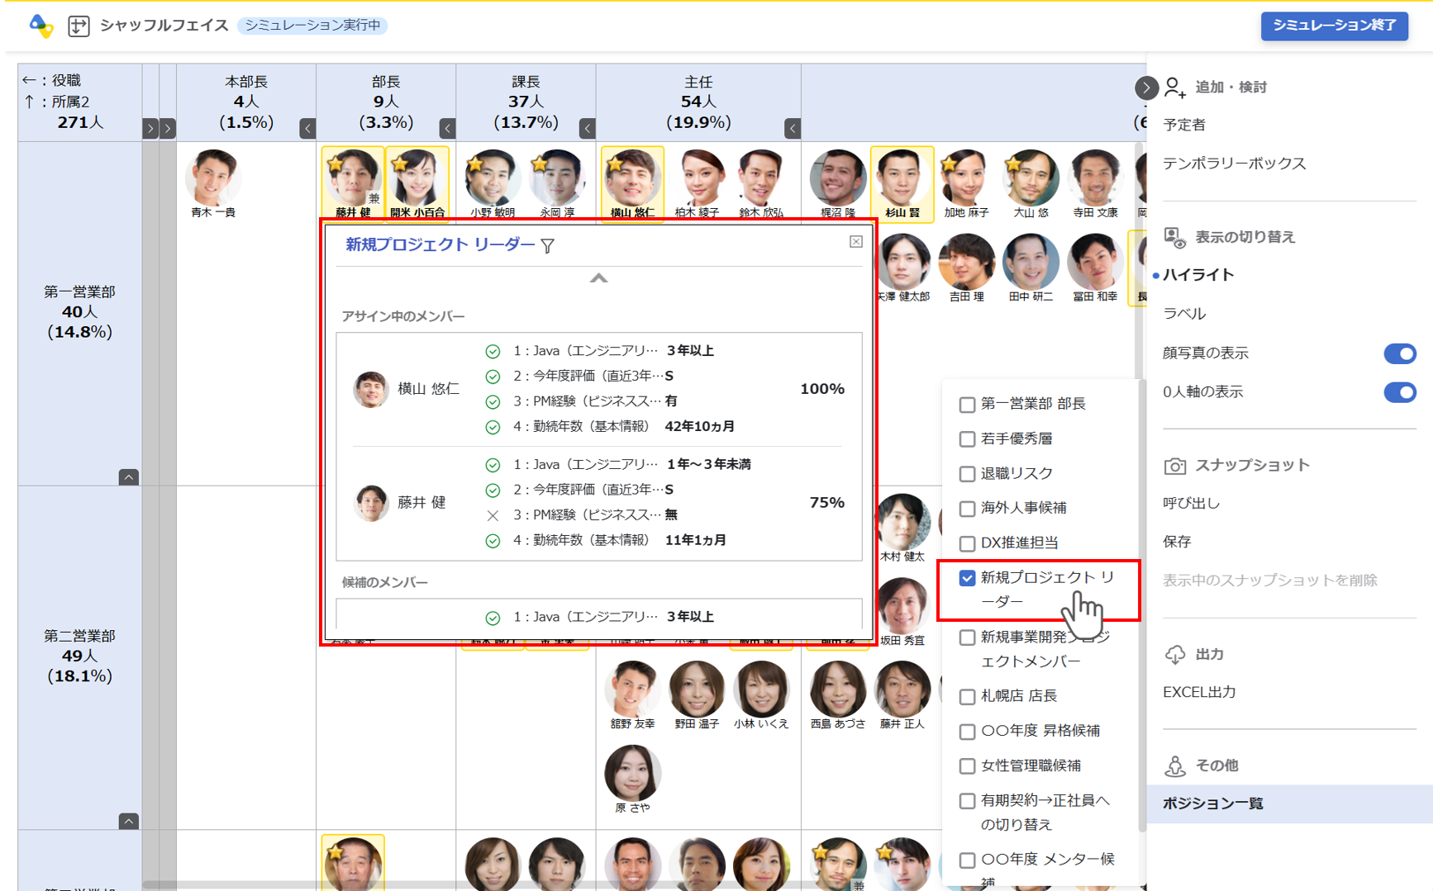Click the スナップショット camera icon
The height and width of the screenshot is (891, 1433).
[x=1174, y=466]
